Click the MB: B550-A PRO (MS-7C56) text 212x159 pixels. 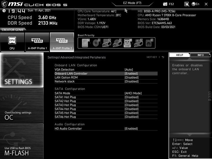pyautogui.click(x=156, y=11)
